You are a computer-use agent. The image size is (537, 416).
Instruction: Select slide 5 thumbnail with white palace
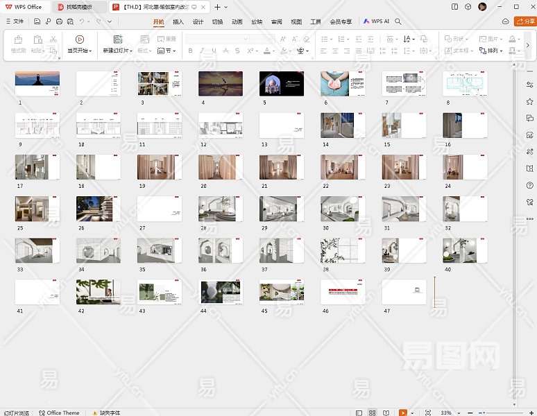(x=281, y=83)
